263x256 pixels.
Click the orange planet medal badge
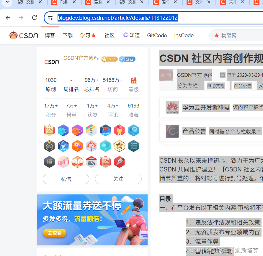(77, 130)
